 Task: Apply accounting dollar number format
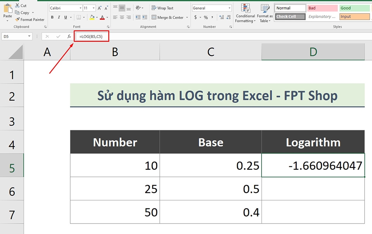[x=195, y=17]
